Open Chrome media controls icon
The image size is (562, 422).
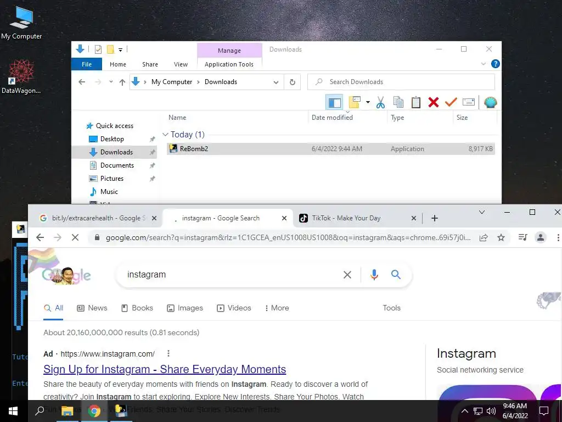(523, 237)
